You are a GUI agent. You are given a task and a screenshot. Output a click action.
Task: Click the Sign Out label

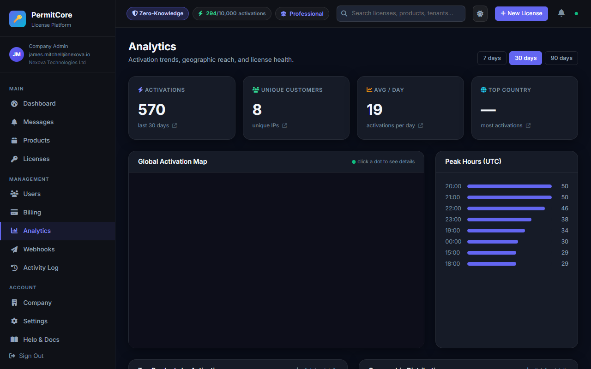point(31,356)
